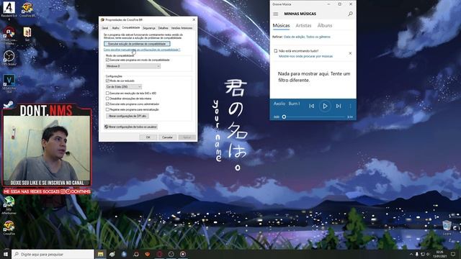Close the CrossFire BR properties dialog
Viewport: 461px width, 259px height.
tap(194, 19)
